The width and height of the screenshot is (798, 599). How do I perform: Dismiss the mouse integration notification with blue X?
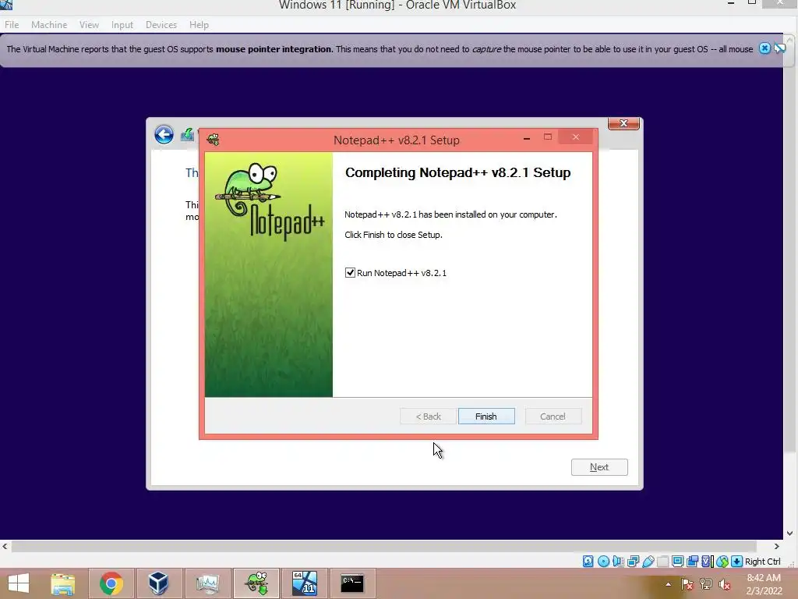pos(764,48)
